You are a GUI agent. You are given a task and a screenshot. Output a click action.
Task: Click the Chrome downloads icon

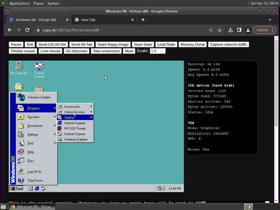pos(230,30)
